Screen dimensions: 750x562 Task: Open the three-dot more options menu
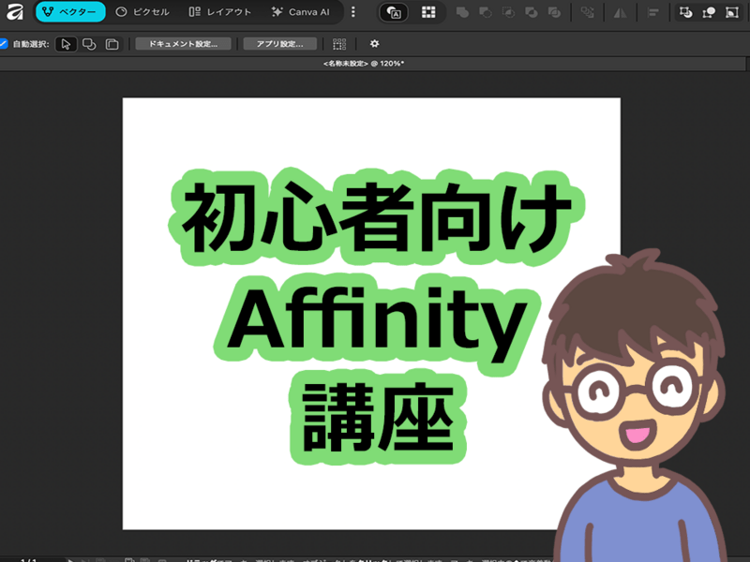coord(353,12)
